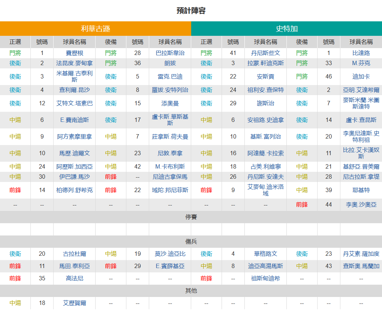The image size is (382, 310).
Task: Select injured player 迪亞高湯馬斯
Action: (x=265, y=266)
